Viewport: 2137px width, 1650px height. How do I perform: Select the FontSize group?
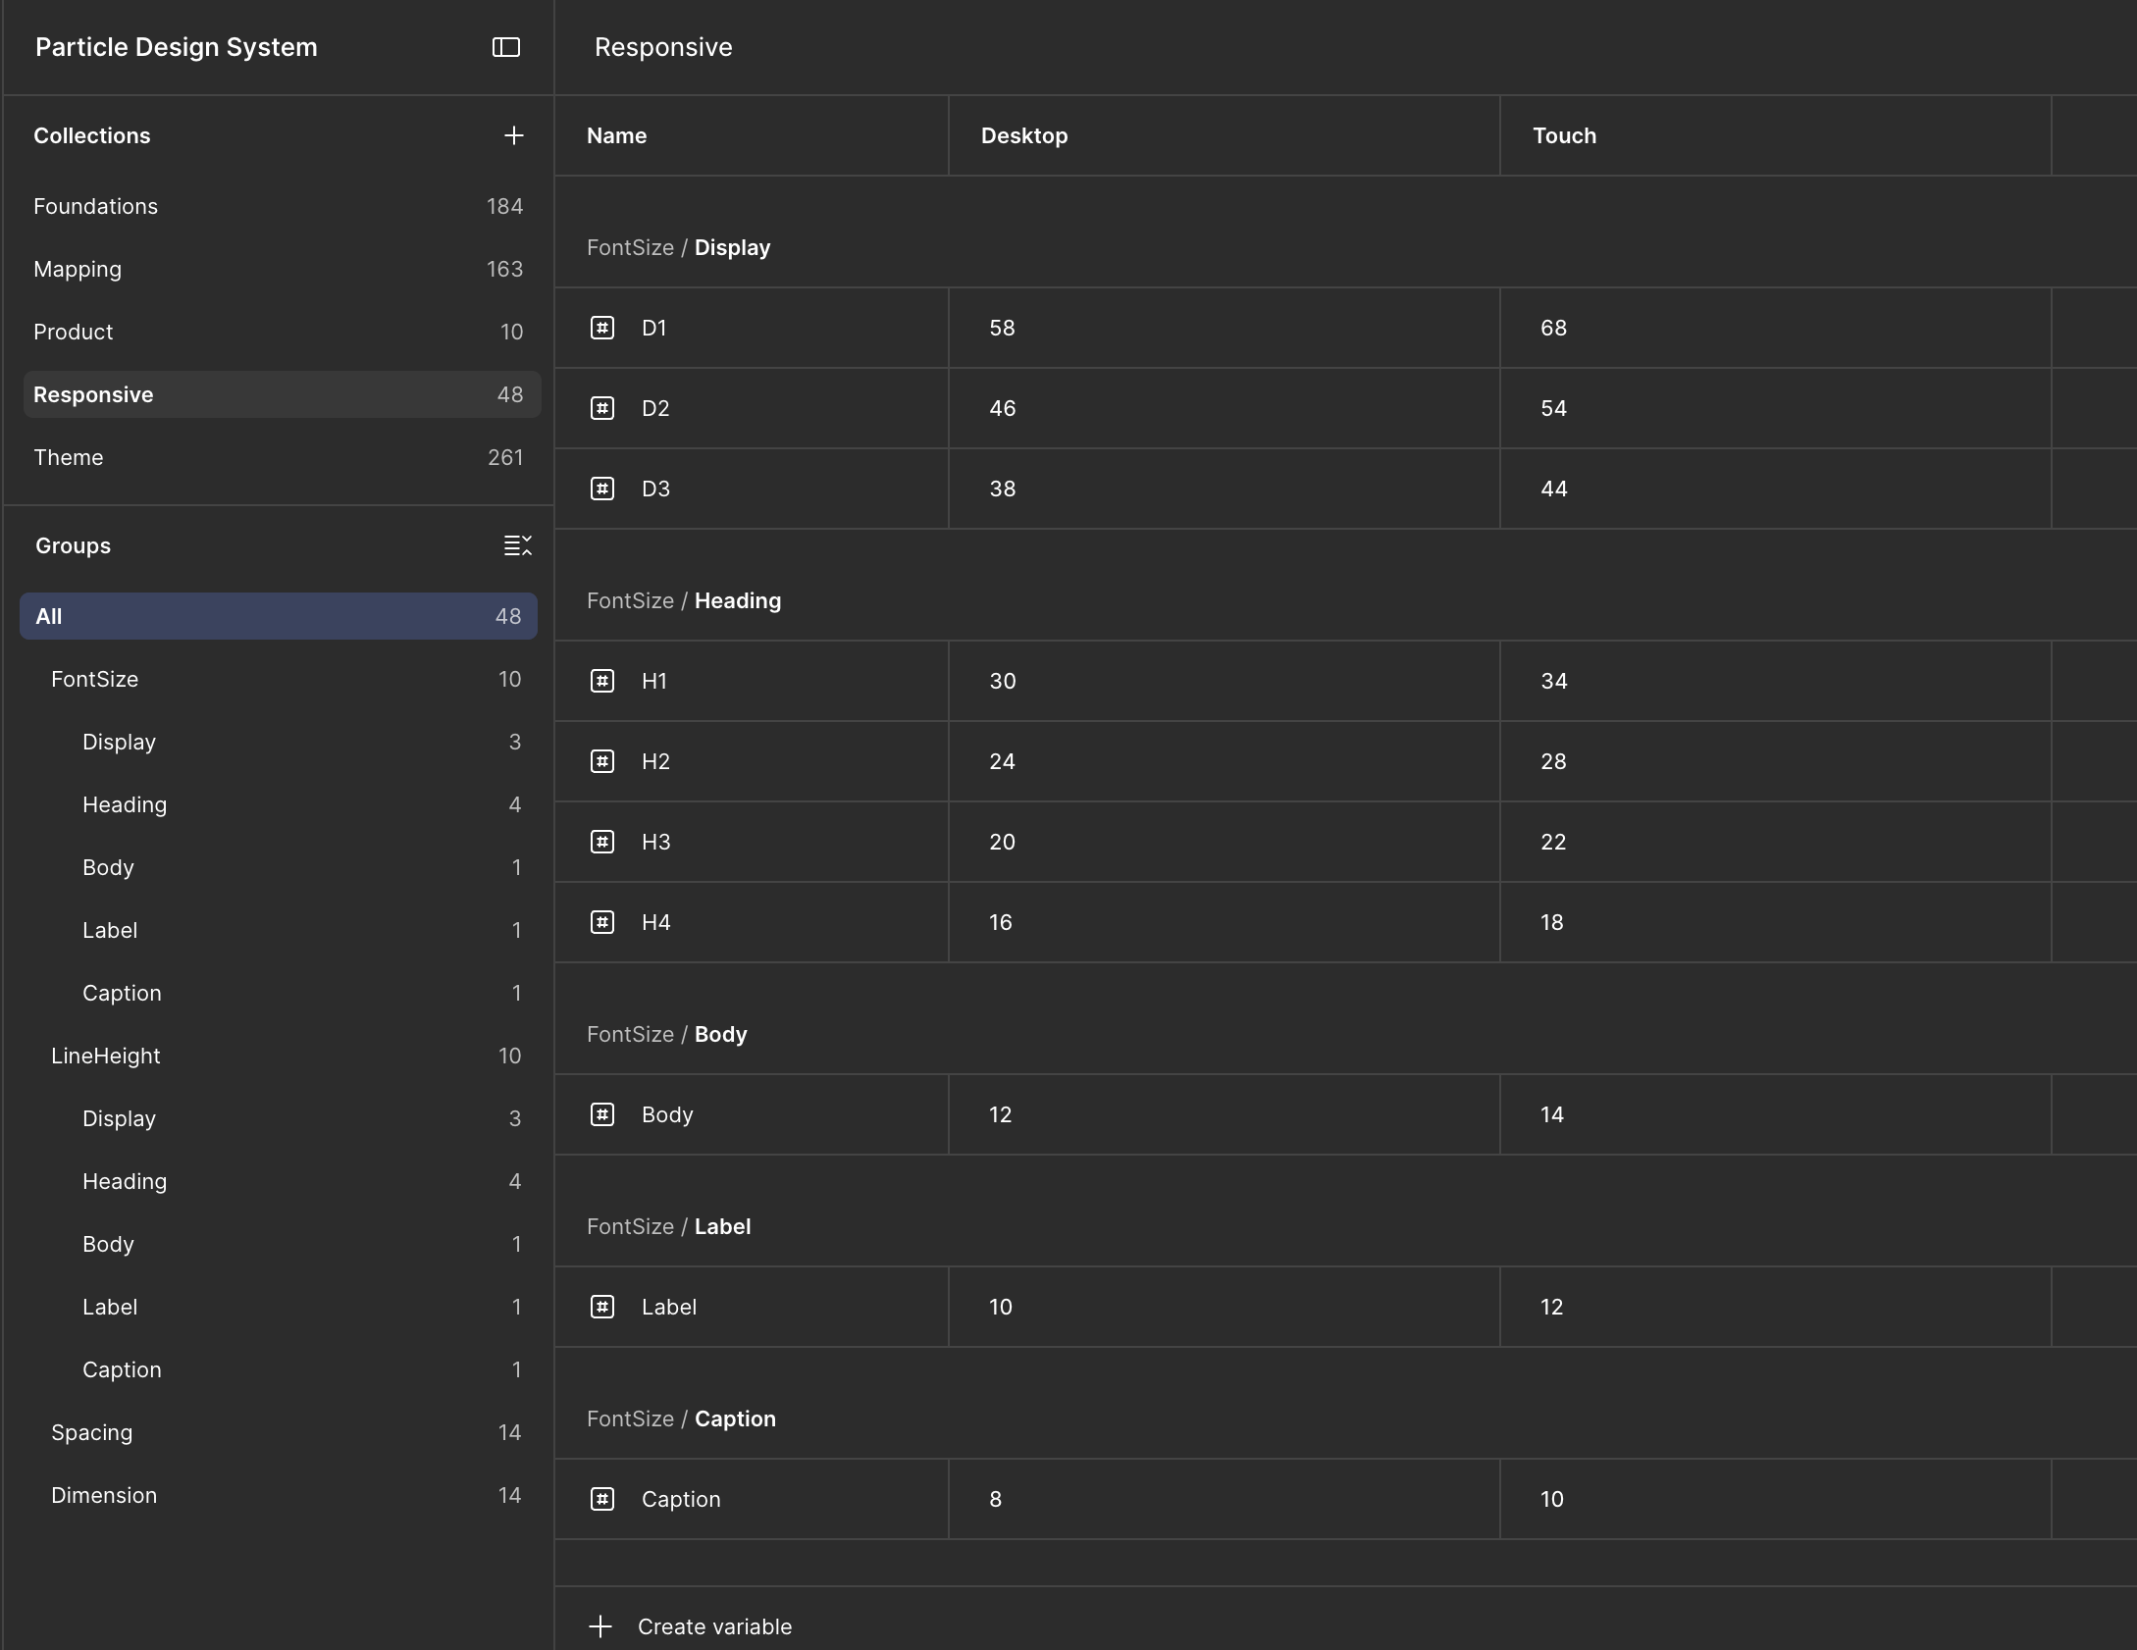pos(279,679)
